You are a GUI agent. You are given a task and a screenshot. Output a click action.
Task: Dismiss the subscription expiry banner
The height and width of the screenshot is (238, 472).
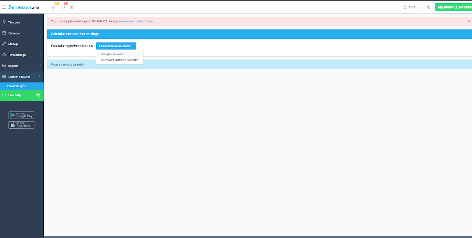(x=469, y=21)
